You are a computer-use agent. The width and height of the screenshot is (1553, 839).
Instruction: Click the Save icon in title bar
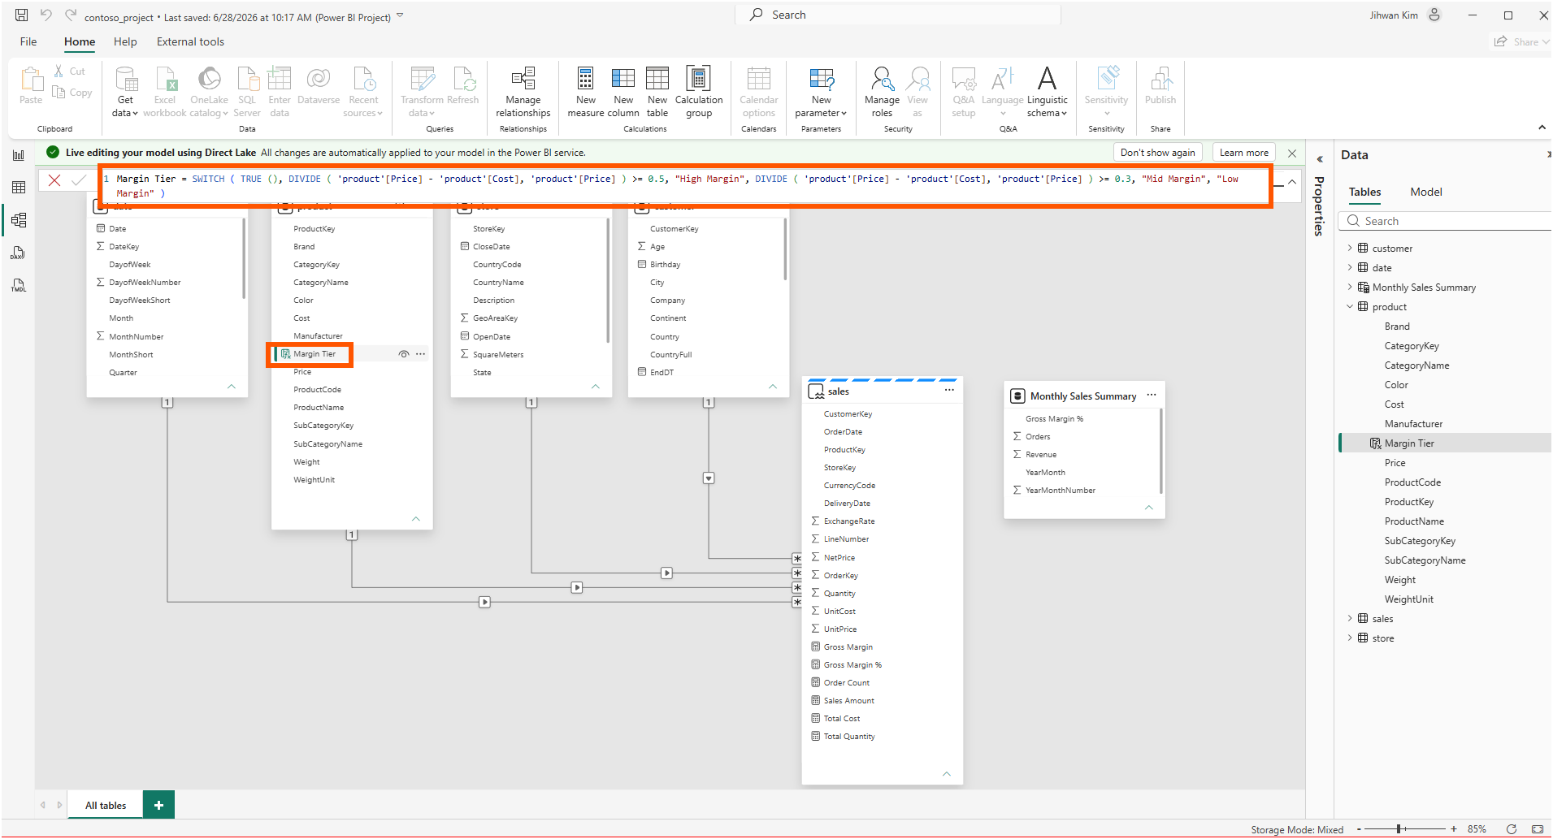click(22, 15)
